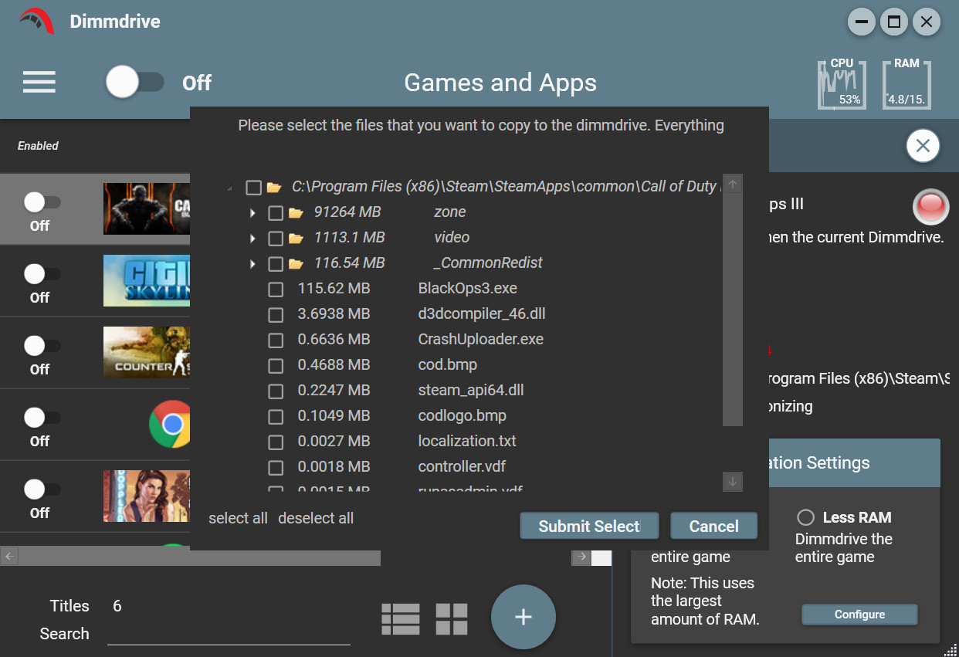This screenshot has height=657, width=959.
Task: Click the plus icon to add a game
Action: click(x=523, y=617)
